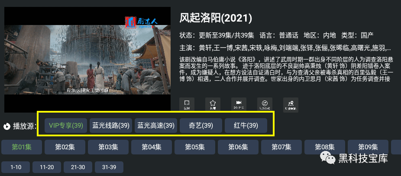Image resolution: width=401 pixels, height=176 pixels.
Task: Click the star favorite icon
Action: click(213, 105)
